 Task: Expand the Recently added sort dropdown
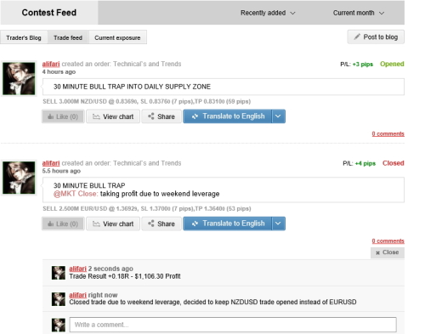pos(268,13)
